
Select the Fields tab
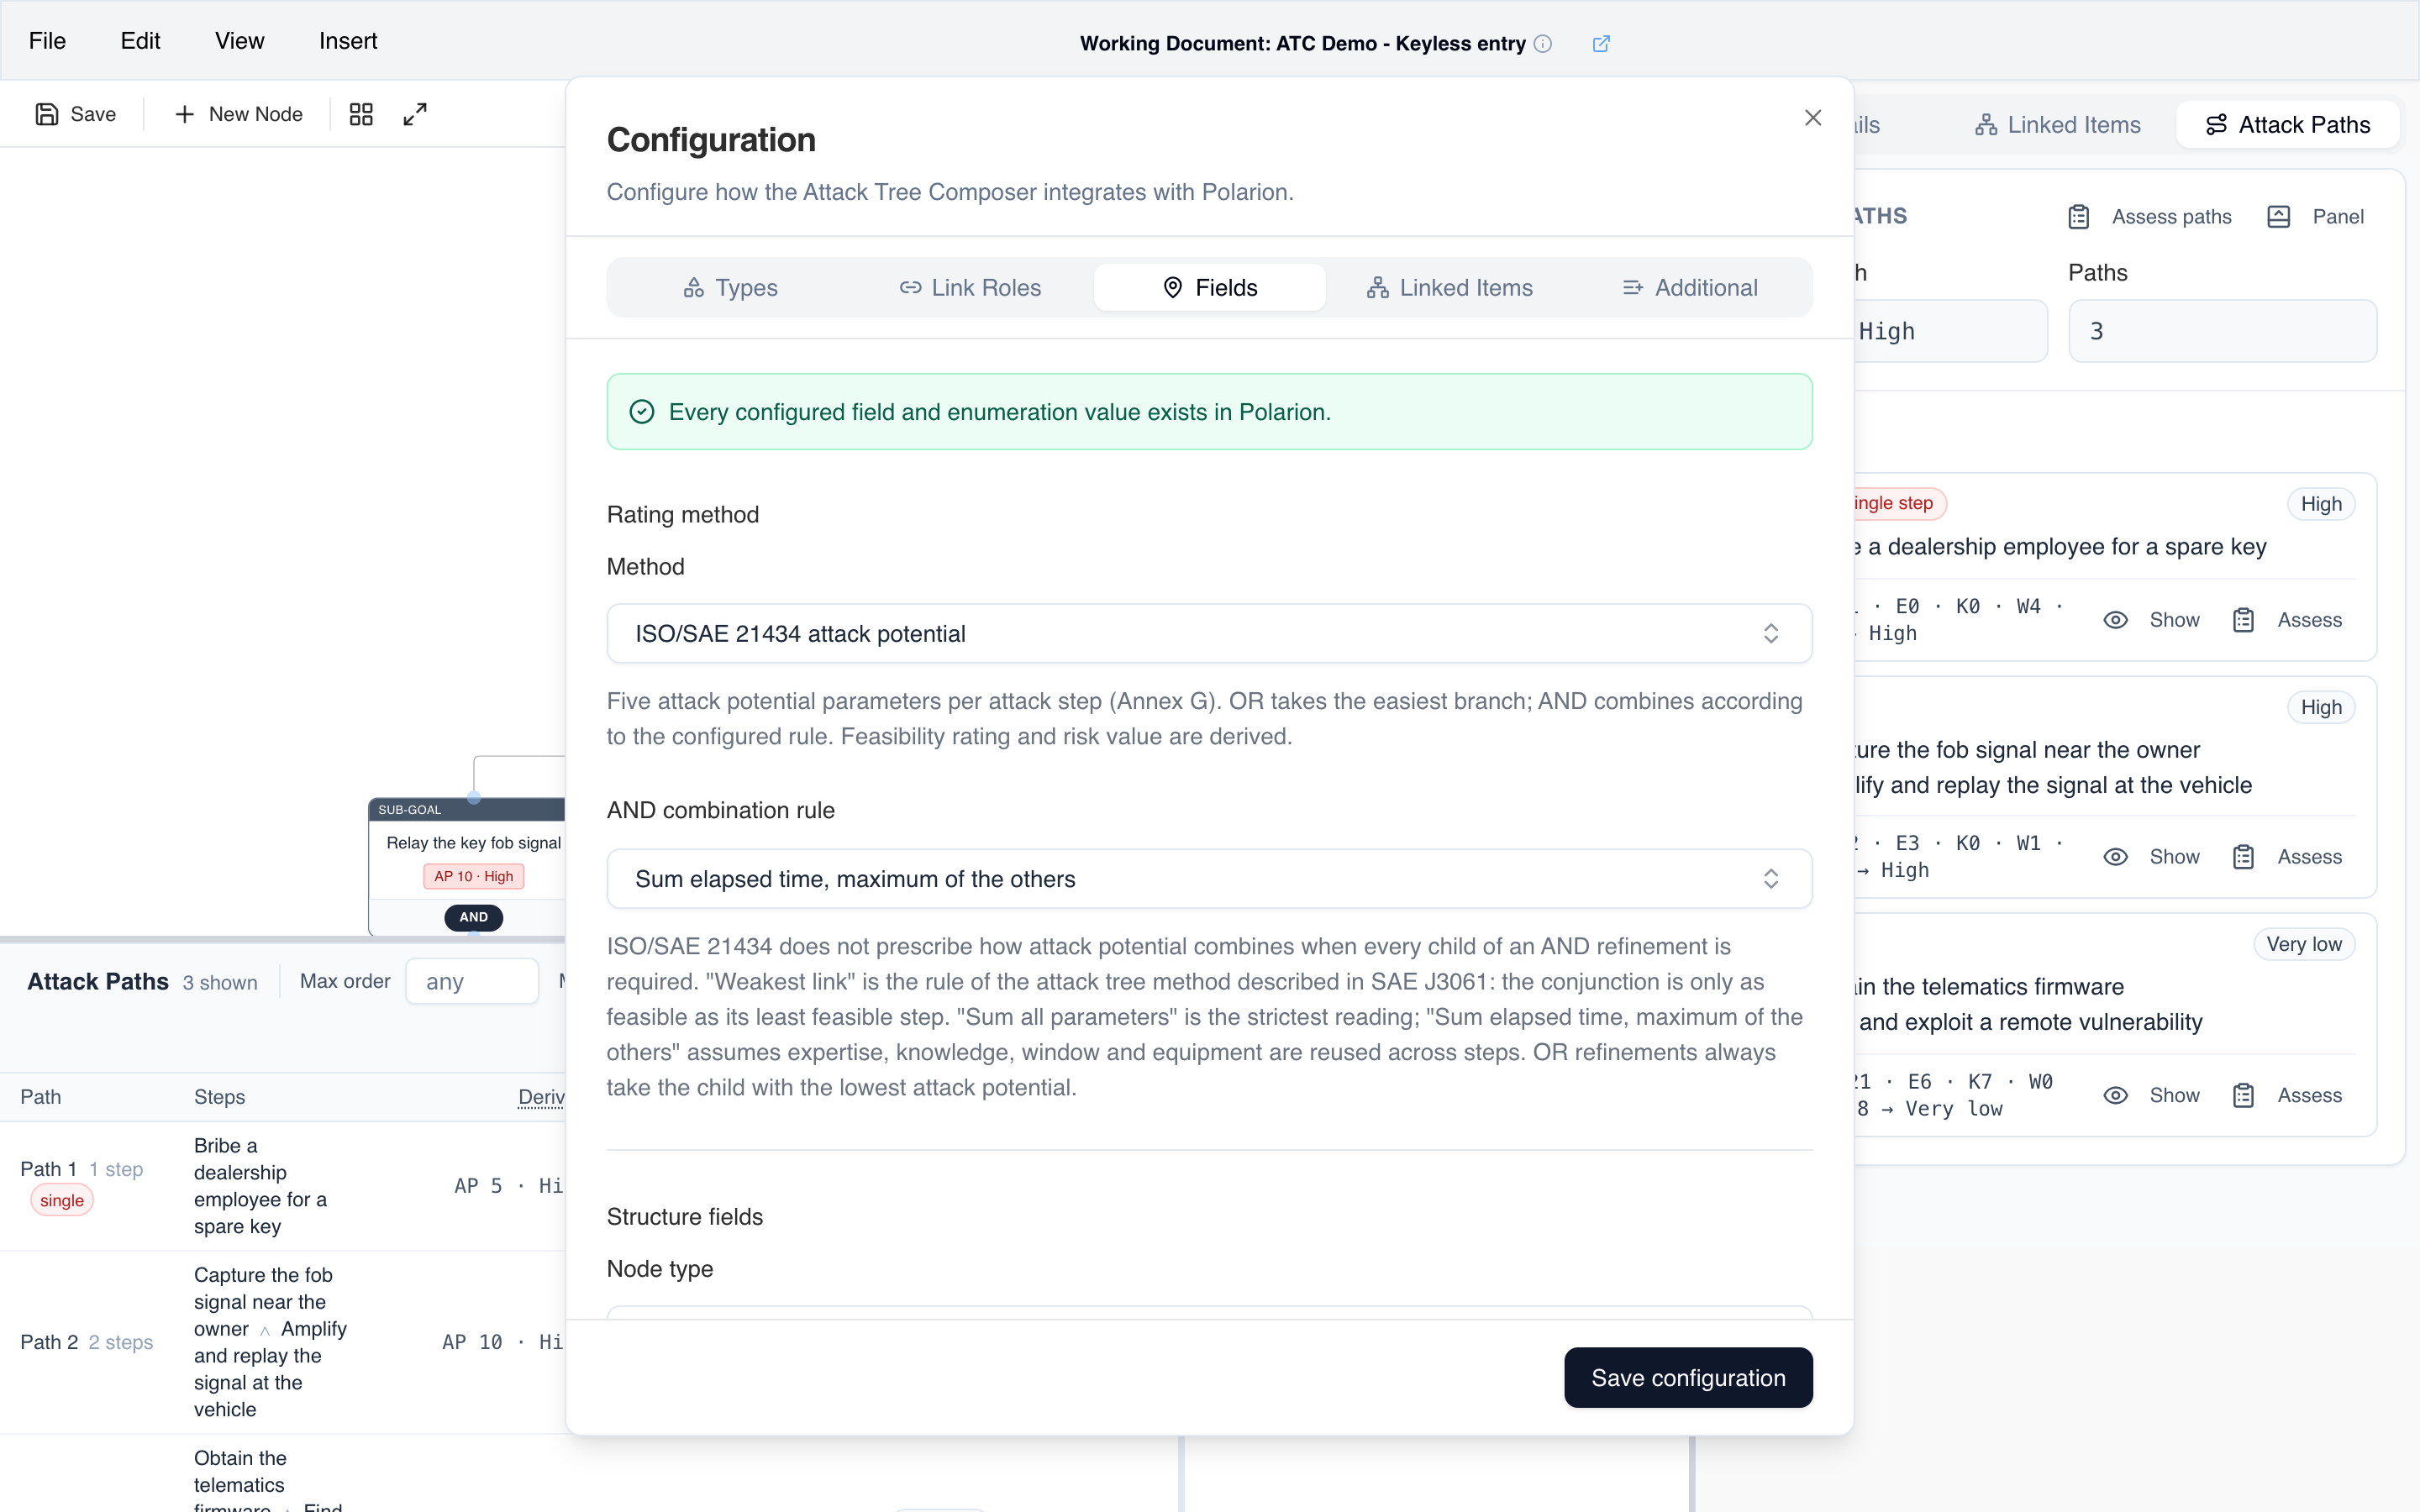pos(1210,288)
